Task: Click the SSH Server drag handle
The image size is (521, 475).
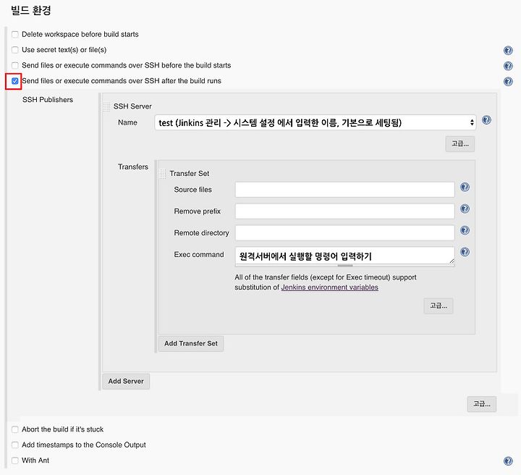Action: click(x=106, y=106)
